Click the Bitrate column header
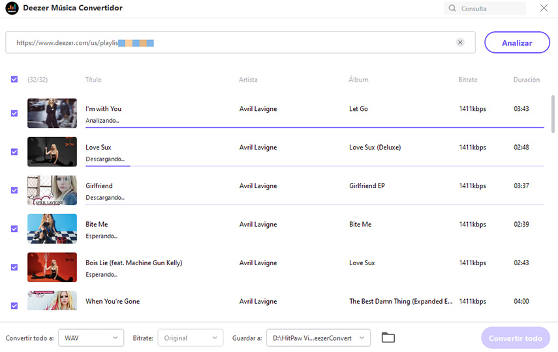The image size is (558, 352). [467, 80]
